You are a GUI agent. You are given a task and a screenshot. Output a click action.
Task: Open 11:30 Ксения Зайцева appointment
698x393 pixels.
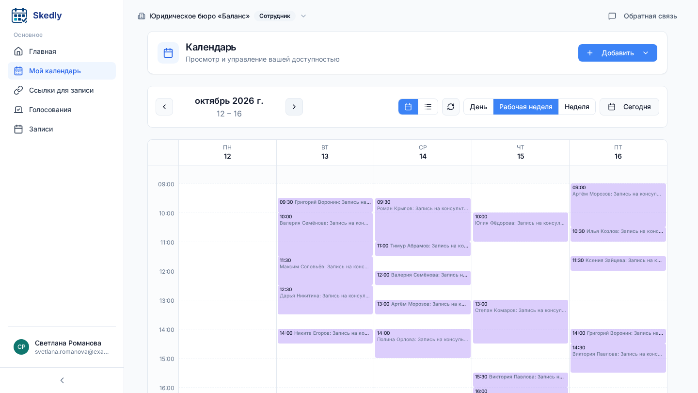618,263
